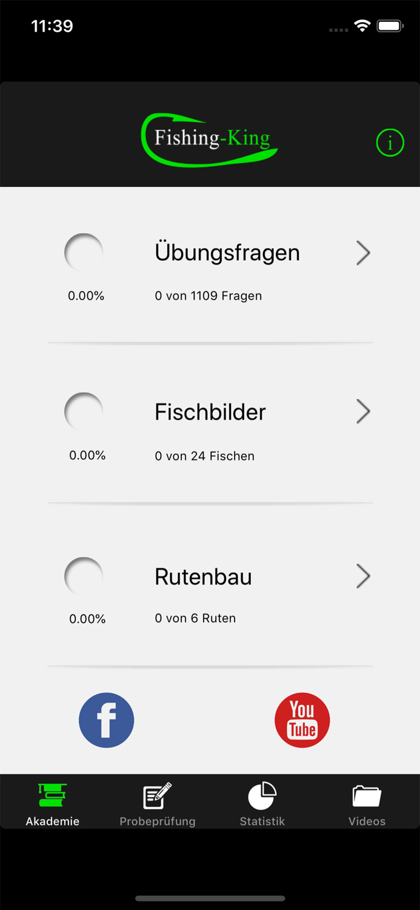Click the Fishing-King logo
The height and width of the screenshot is (910, 420).
[209, 137]
